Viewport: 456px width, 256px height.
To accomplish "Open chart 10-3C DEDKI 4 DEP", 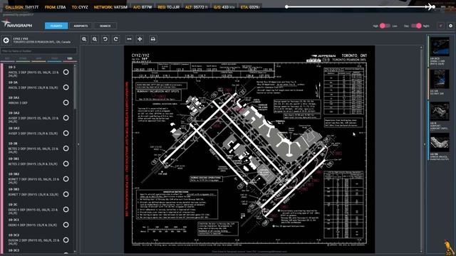I will (33, 208).
